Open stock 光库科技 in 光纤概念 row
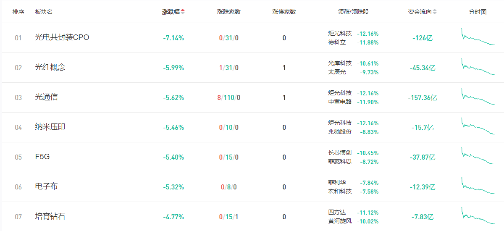504x231 pixels. pos(340,63)
